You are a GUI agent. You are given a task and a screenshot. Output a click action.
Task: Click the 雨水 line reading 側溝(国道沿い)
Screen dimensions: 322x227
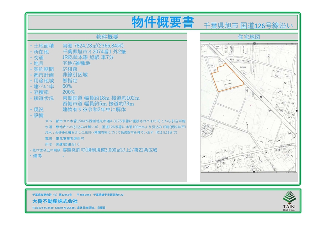tap(62, 144)
